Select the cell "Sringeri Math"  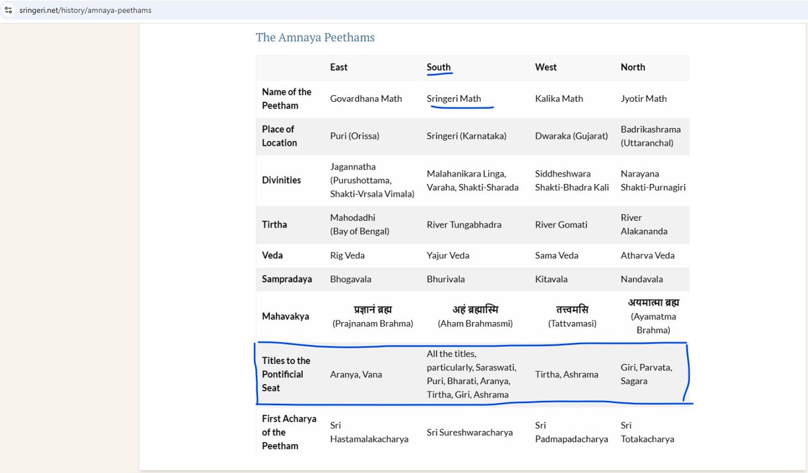pyautogui.click(x=454, y=98)
